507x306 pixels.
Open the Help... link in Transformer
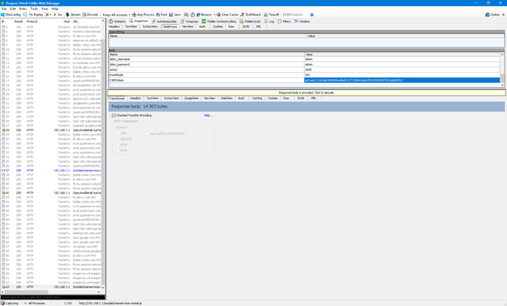click(208, 115)
